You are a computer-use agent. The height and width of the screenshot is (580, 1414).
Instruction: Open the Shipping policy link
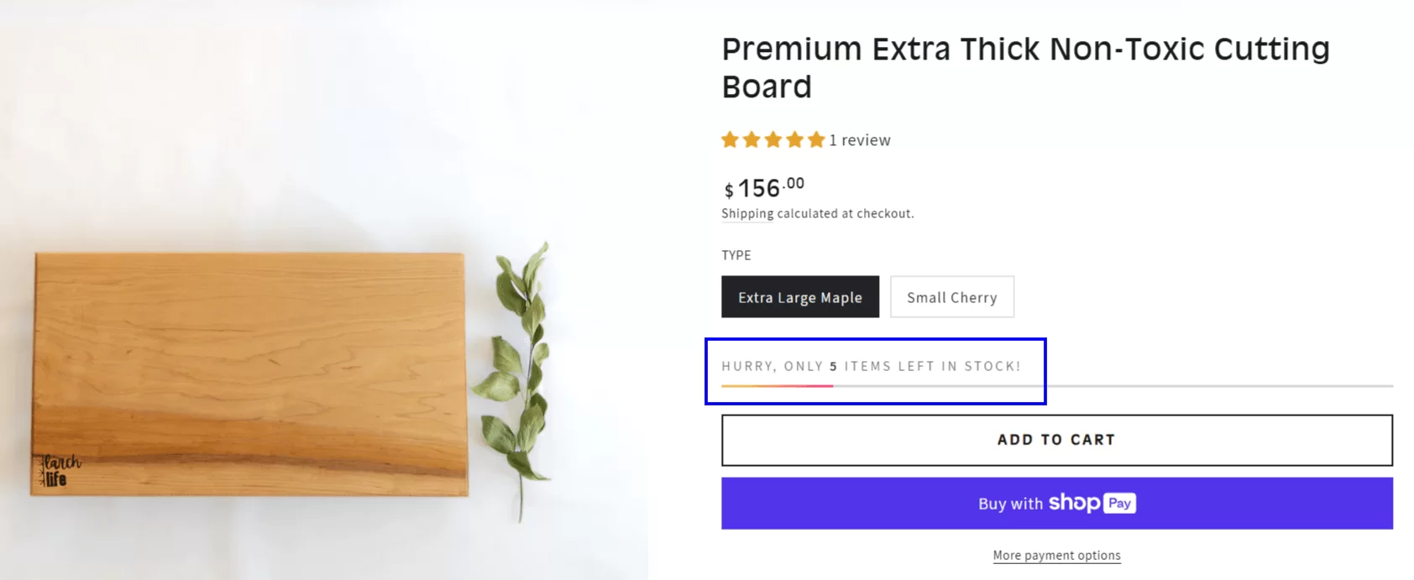pyautogui.click(x=746, y=213)
